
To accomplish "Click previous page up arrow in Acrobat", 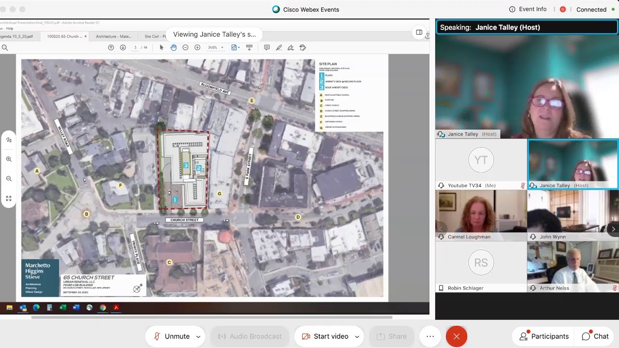I will [x=111, y=47].
